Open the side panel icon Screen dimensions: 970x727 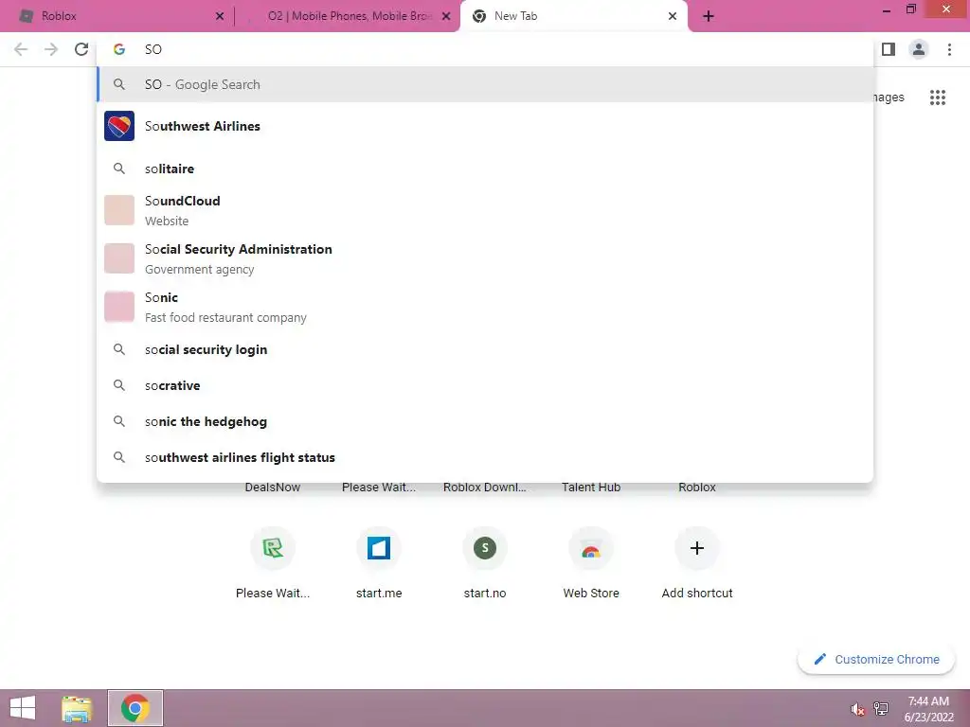coord(889,49)
